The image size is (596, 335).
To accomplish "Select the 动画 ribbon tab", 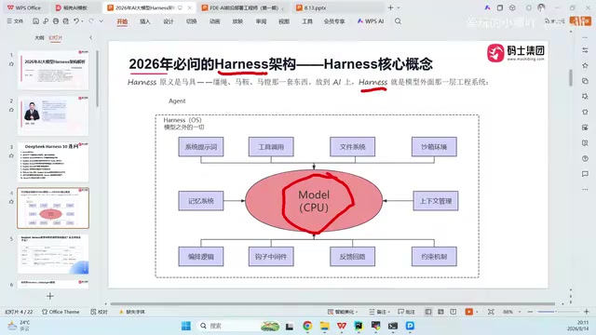I will 214,21.
